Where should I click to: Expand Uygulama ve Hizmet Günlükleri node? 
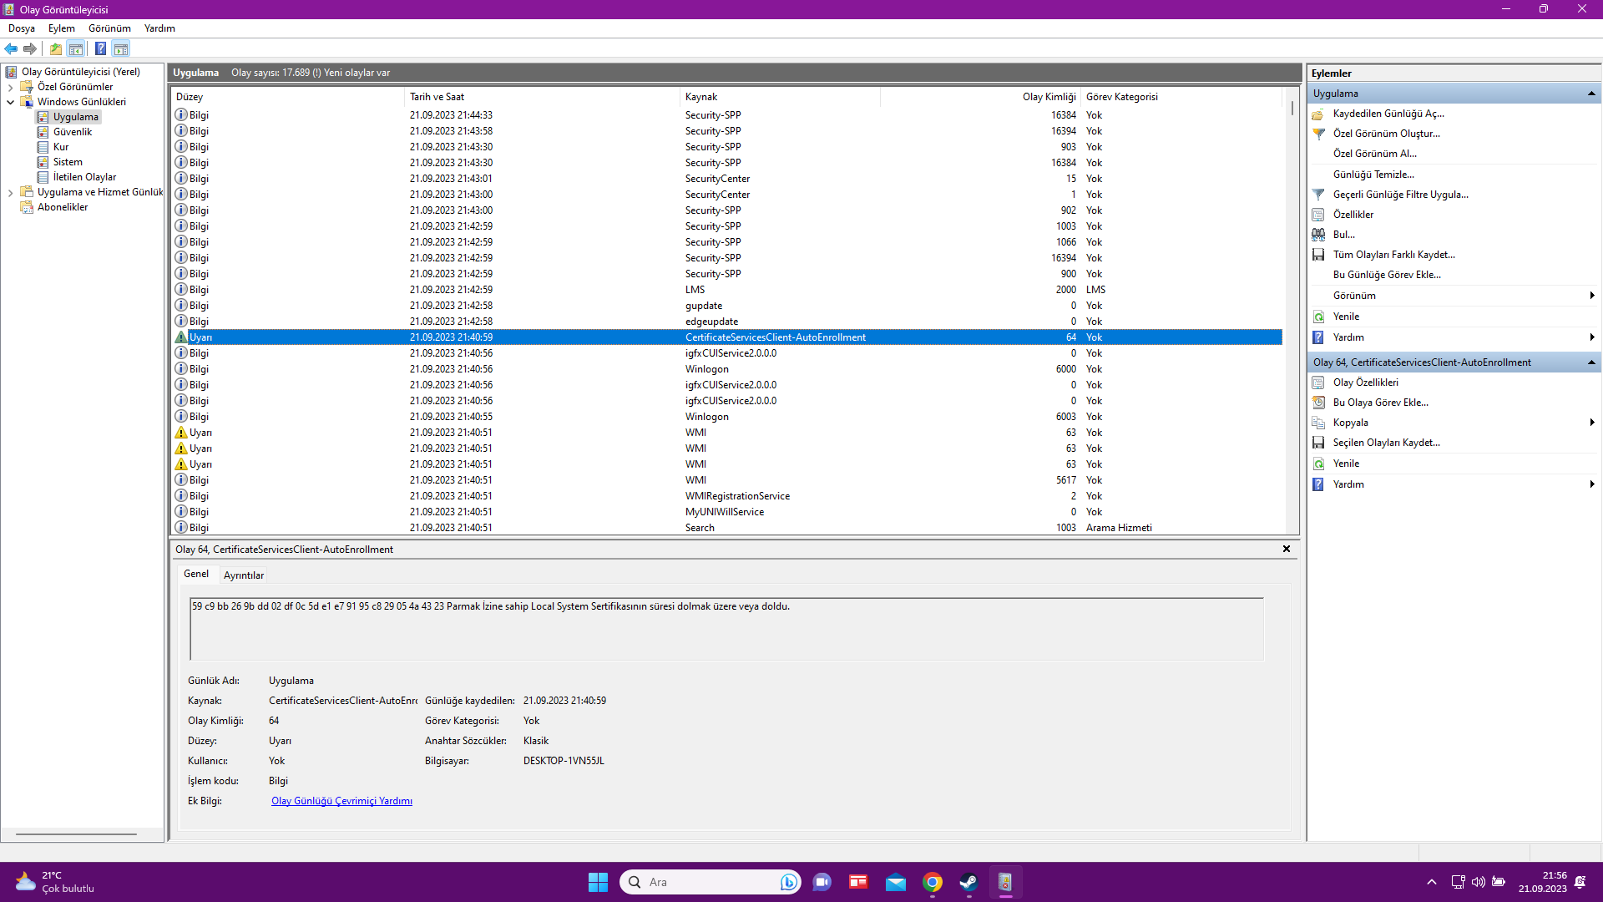tap(10, 192)
